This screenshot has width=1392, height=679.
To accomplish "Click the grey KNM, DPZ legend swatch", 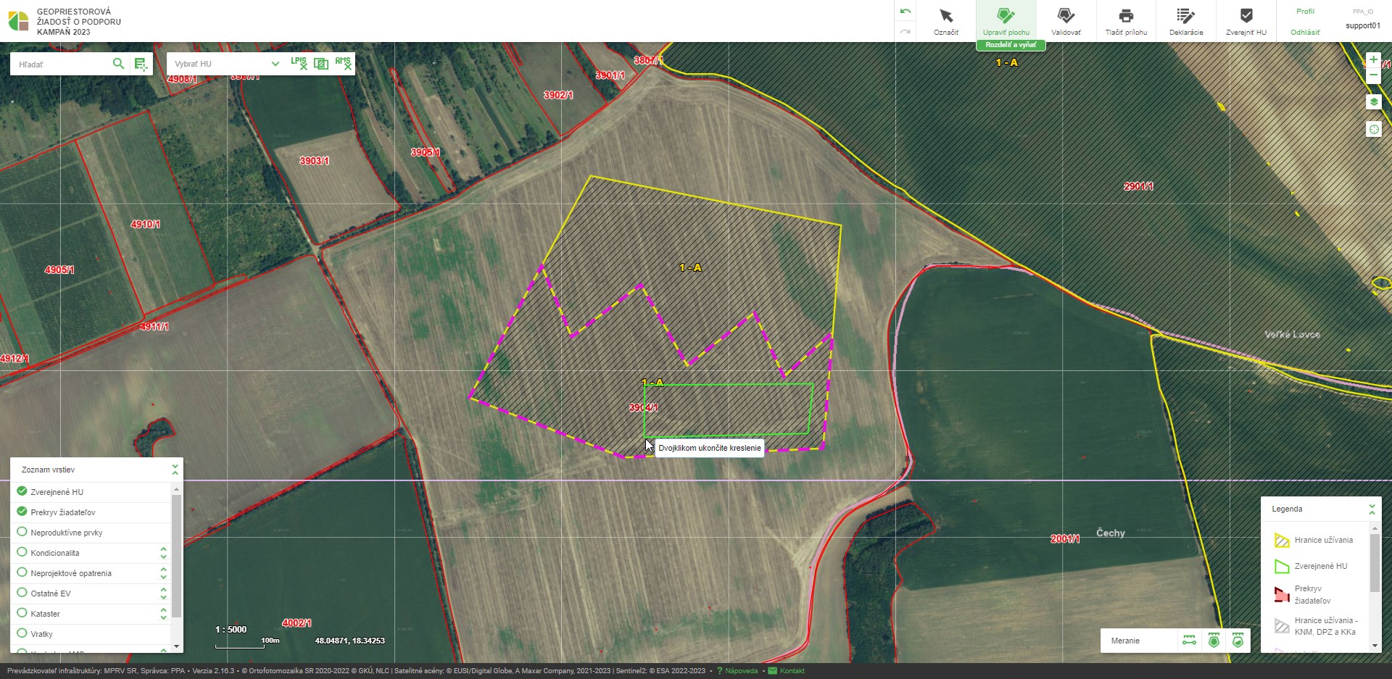I will click(x=1281, y=626).
